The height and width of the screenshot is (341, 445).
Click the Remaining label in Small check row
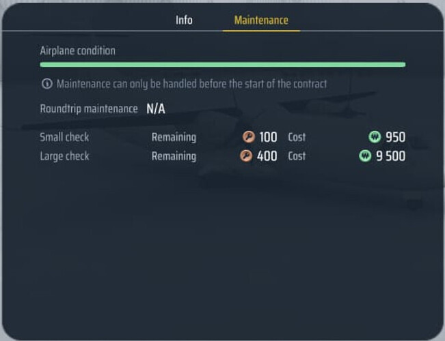(x=174, y=137)
